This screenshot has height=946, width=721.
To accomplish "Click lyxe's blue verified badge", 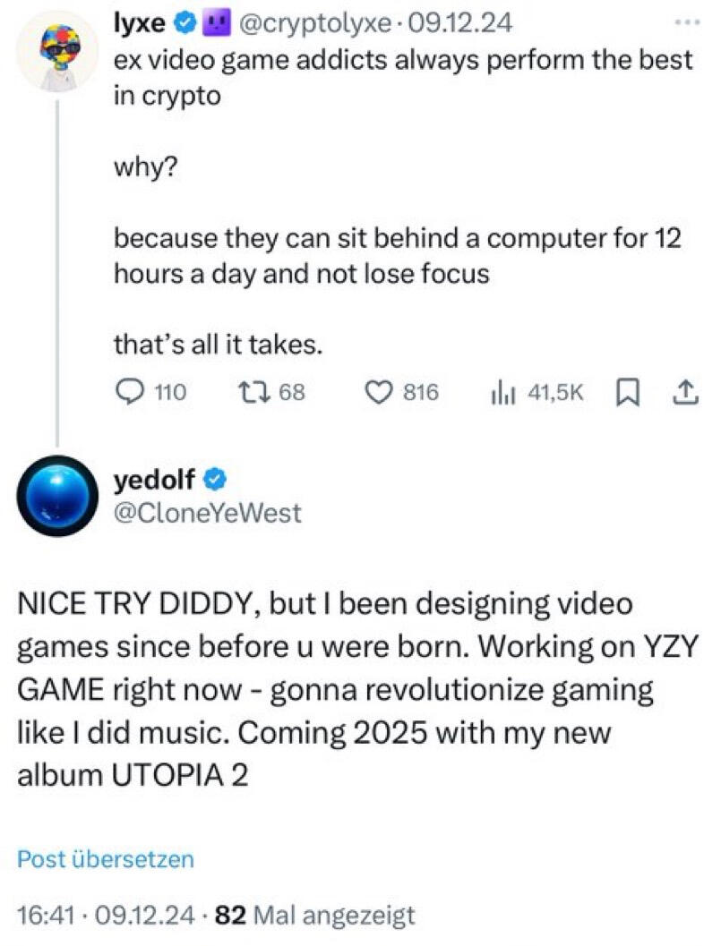I will (185, 23).
